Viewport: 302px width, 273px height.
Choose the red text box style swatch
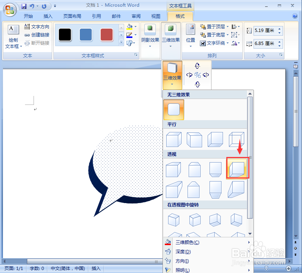(x=107, y=35)
